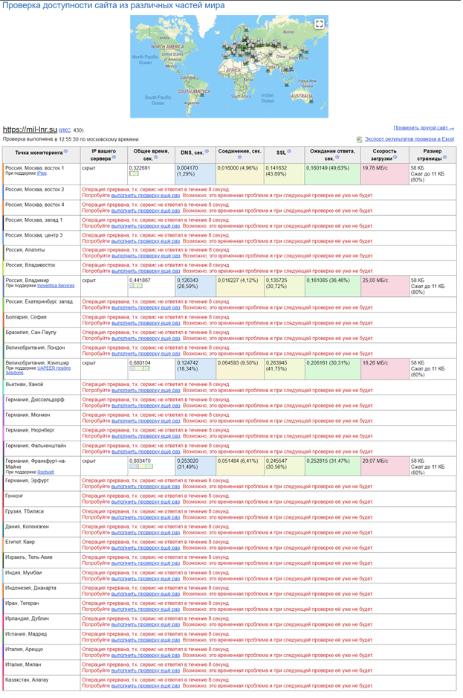Retry check link in Вьетнам, Ханой row
This screenshot has width=463, height=698.
(x=146, y=391)
